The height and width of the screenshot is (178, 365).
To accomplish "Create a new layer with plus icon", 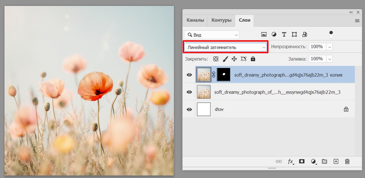I will click(x=336, y=161).
